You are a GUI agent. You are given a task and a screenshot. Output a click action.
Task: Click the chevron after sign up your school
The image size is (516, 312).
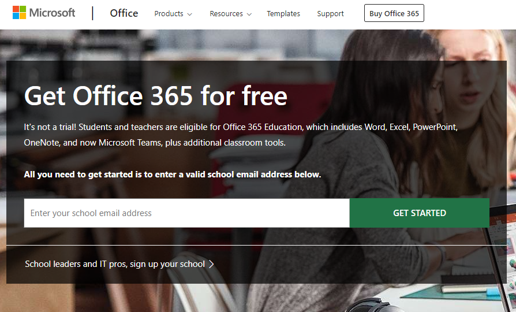(x=212, y=264)
